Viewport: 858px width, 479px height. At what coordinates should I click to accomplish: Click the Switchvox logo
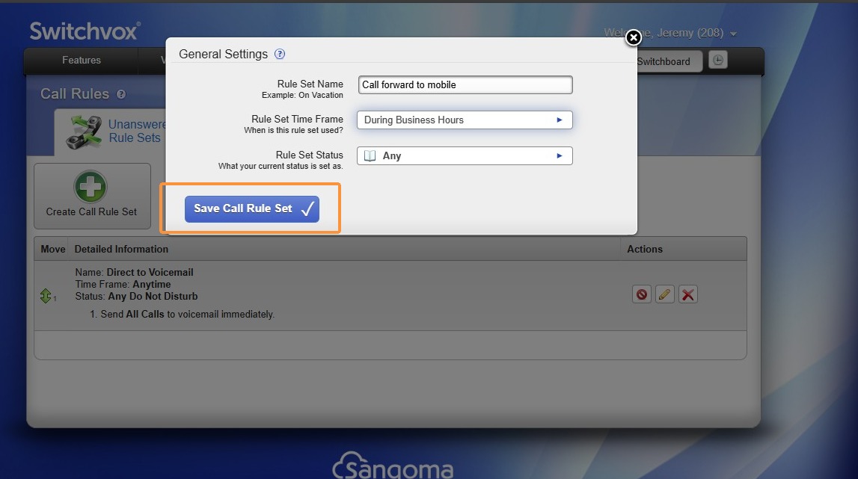tap(85, 31)
